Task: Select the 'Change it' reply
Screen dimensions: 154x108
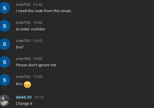Action: (24, 104)
